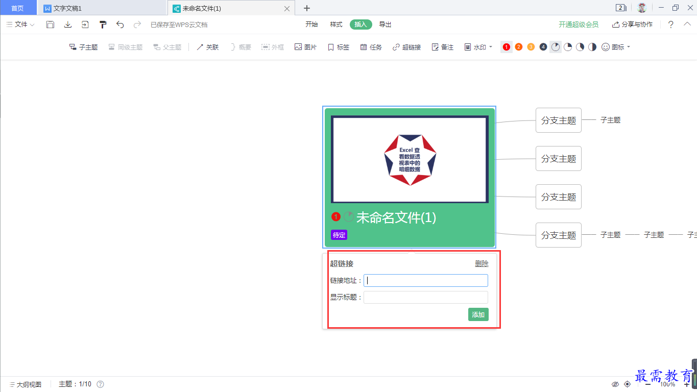Undo the last action
The height and width of the screenshot is (392, 697).
tap(120, 24)
